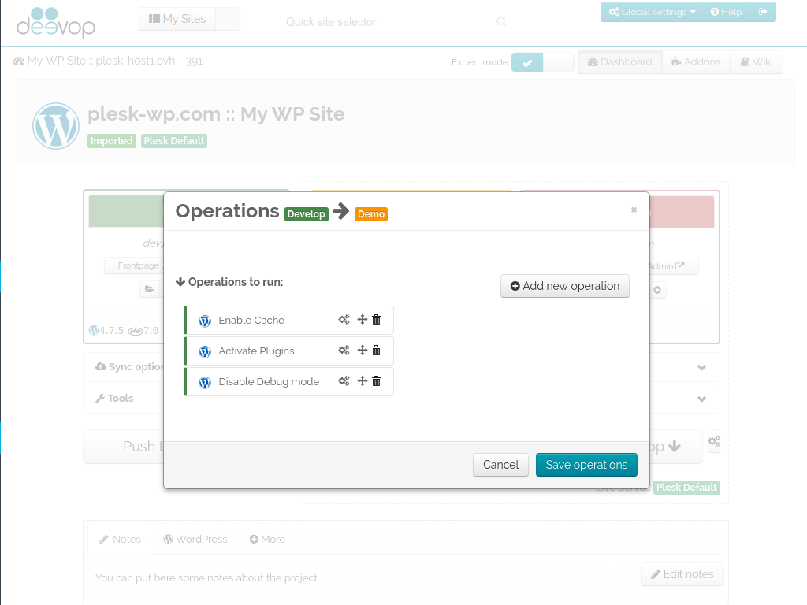Open settings gears for Enable Cache operation
Image resolution: width=807 pixels, height=605 pixels.
[344, 320]
